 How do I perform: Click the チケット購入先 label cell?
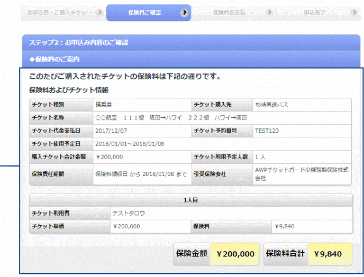pos(222,105)
